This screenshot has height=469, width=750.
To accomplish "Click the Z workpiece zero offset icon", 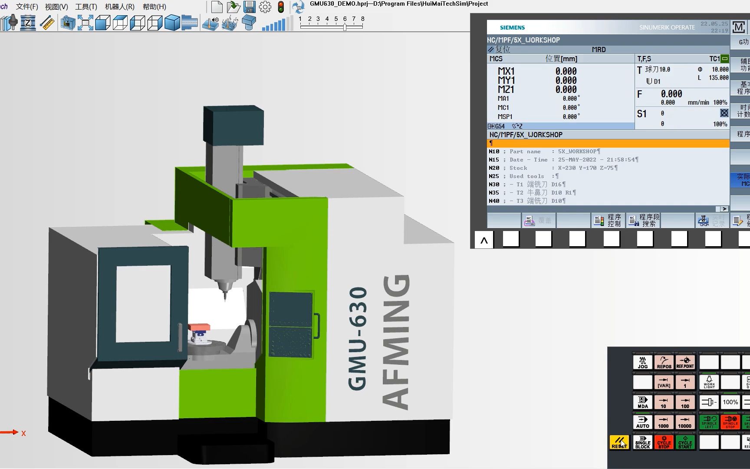I will tap(28, 23).
